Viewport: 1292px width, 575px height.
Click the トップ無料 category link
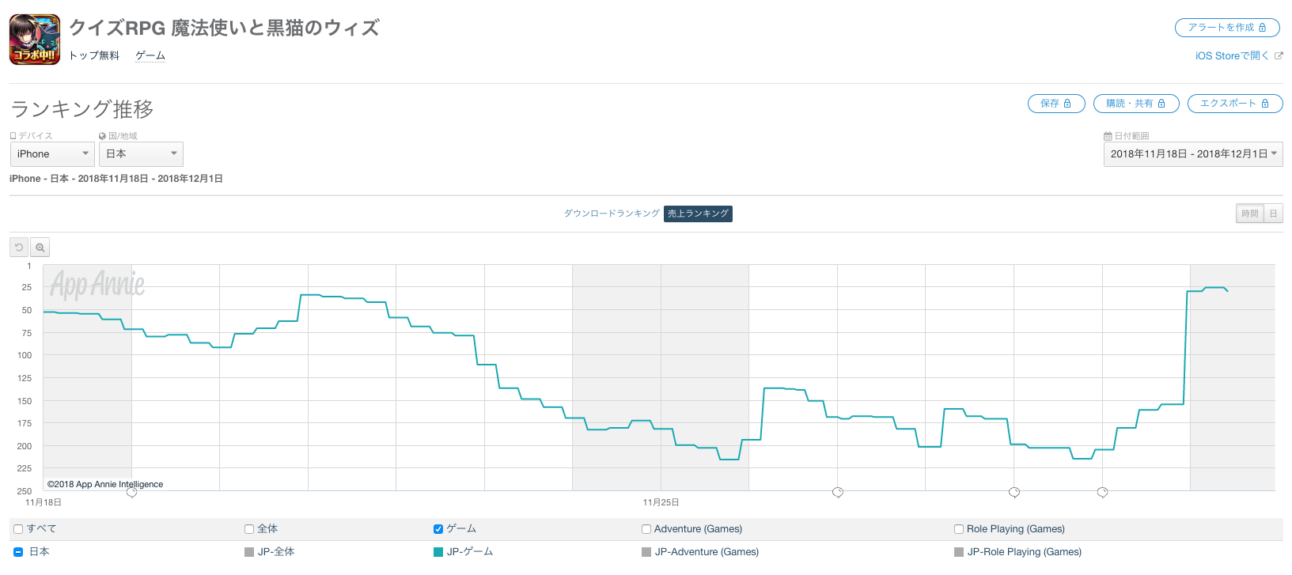point(94,55)
